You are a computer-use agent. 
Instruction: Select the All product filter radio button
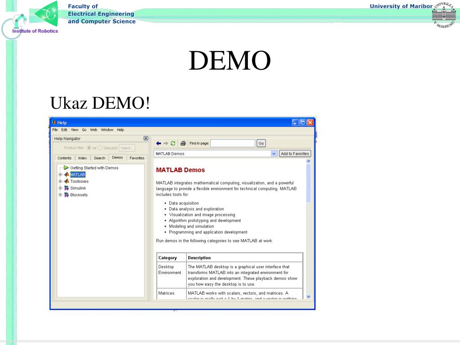(89, 148)
